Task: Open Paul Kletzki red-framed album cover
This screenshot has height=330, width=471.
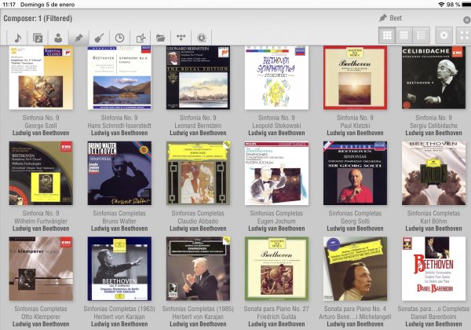Action: click(355, 78)
